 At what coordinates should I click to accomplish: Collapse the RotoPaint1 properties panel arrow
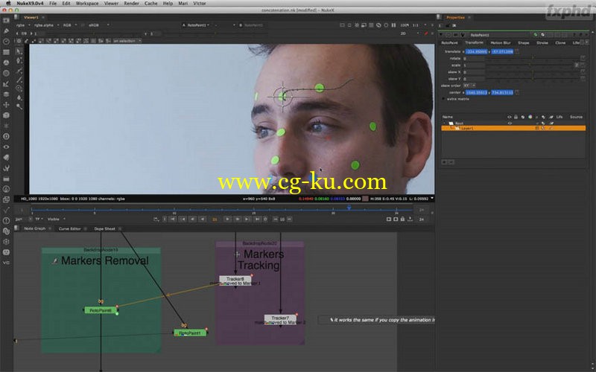pos(441,35)
